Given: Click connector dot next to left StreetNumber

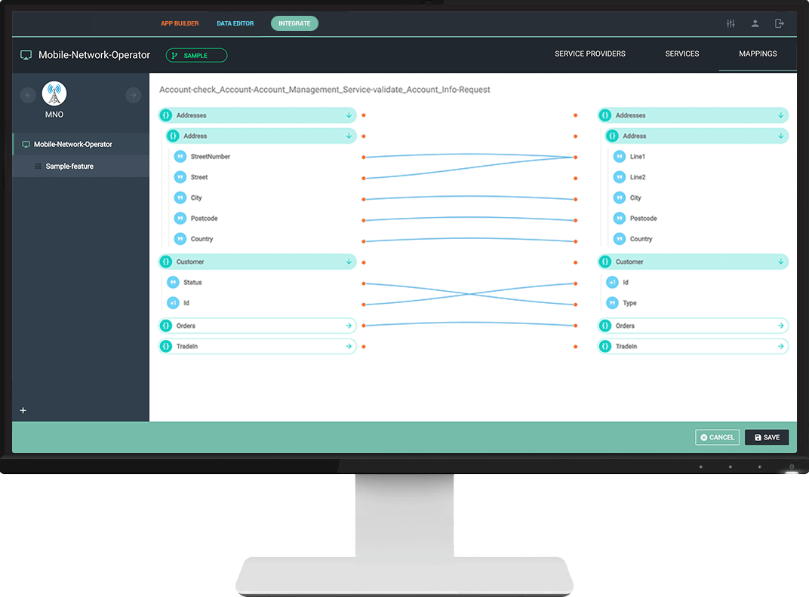Looking at the screenshot, I should click(364, 158).
